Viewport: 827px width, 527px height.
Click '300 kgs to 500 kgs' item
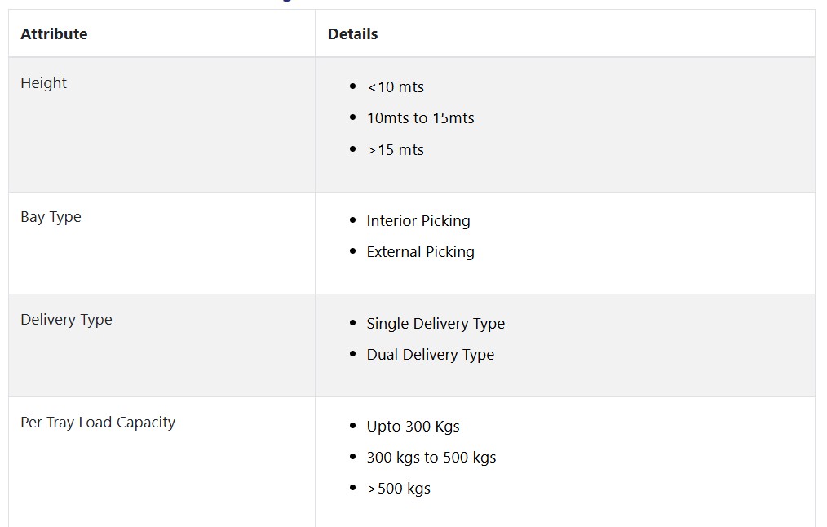[x=431, y=458]
